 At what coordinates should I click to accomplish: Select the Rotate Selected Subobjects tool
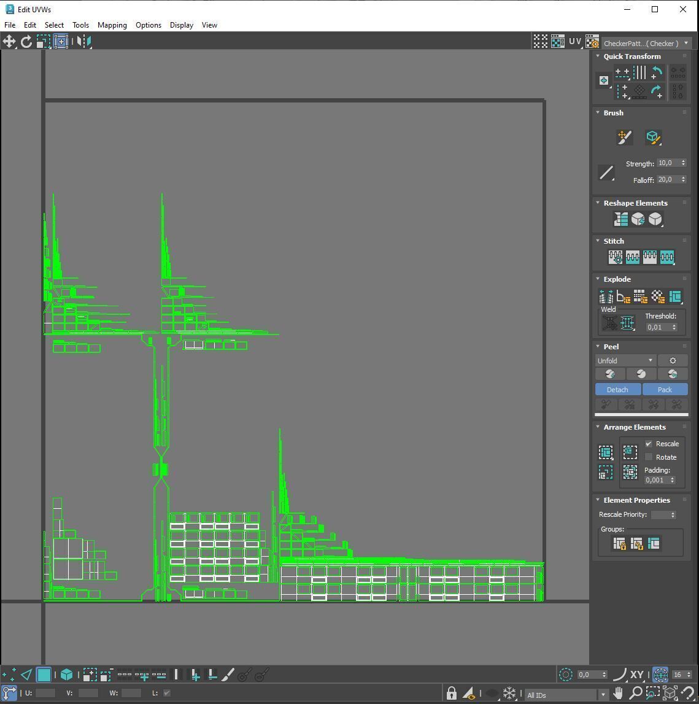coord(26,42)
